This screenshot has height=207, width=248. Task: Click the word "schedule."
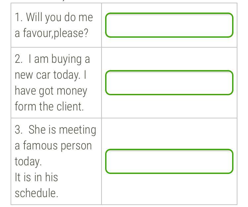coord(36,193)
